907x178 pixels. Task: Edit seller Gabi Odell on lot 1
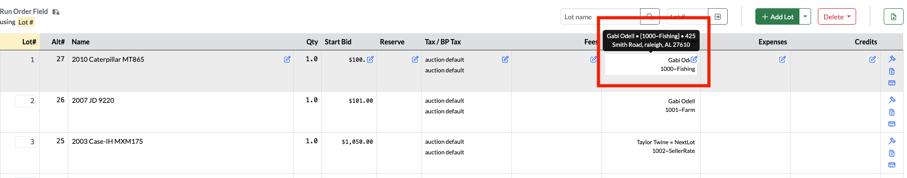tap(694, 59)
